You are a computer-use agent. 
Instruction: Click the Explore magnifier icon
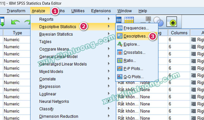(x=120, y=44)
